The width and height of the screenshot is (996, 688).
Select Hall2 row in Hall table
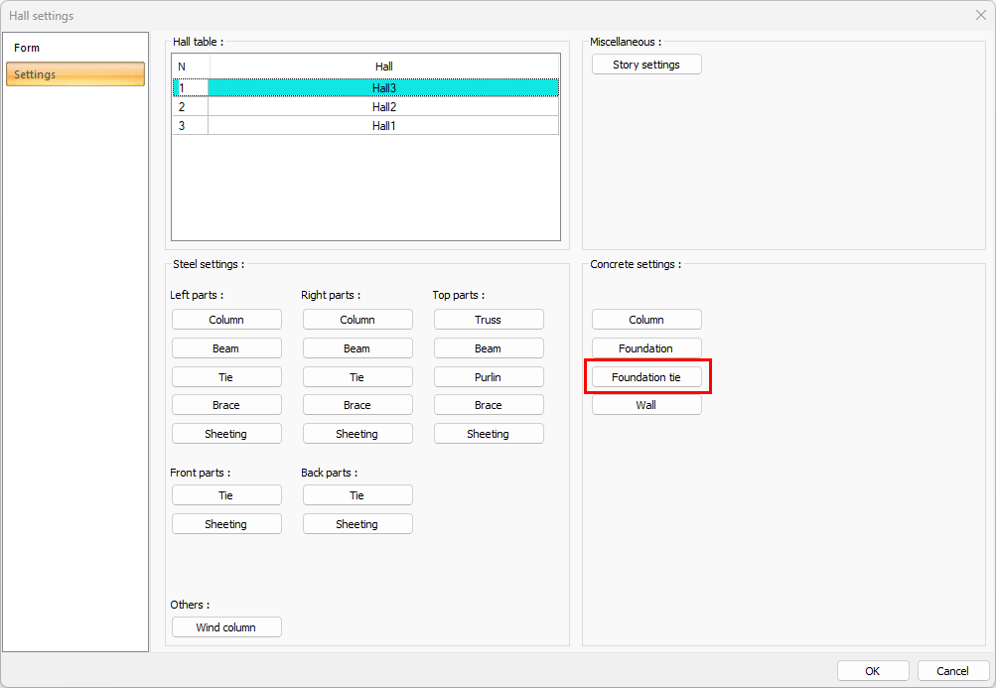click(383, 106)
